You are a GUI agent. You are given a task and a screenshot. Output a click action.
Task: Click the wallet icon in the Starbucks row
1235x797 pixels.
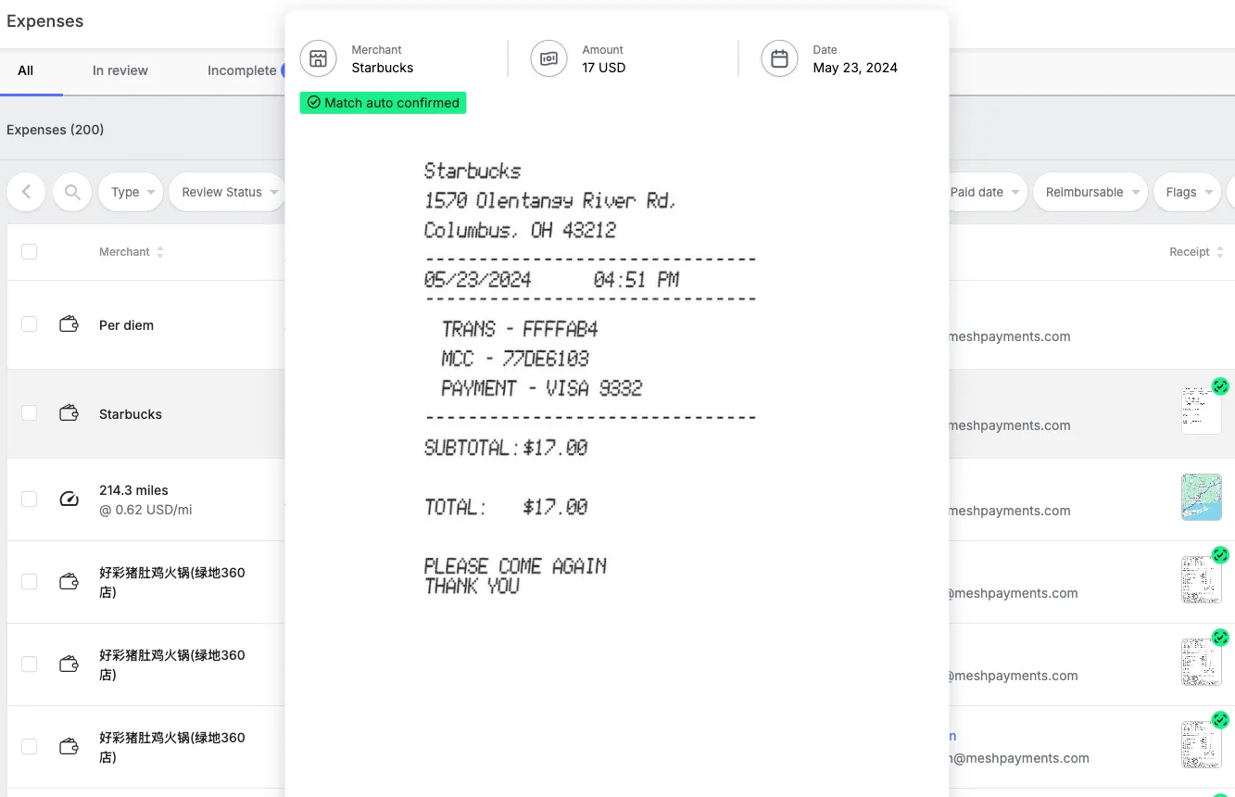tap(69, 414)
